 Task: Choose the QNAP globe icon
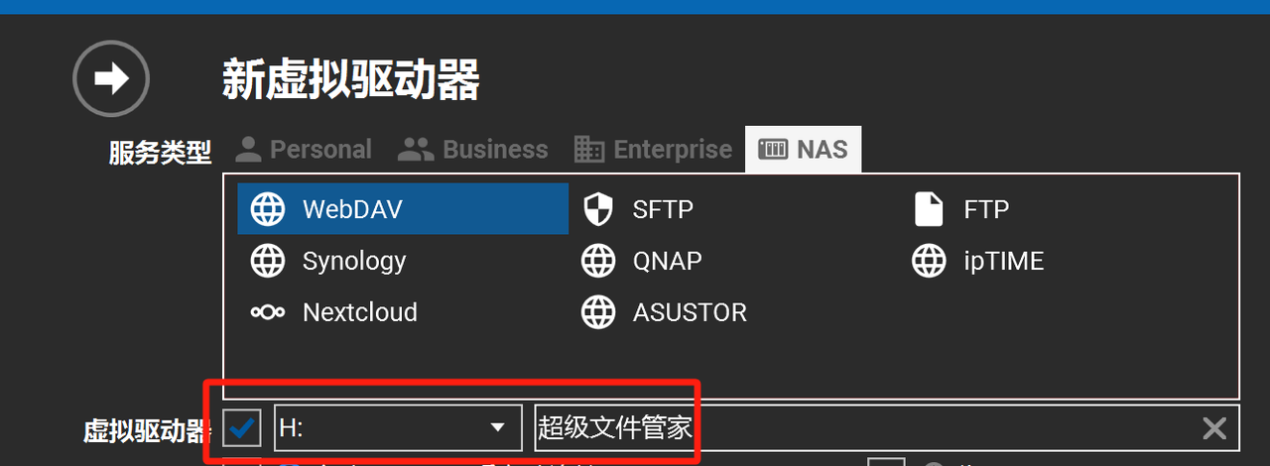[x=598, y=261]
